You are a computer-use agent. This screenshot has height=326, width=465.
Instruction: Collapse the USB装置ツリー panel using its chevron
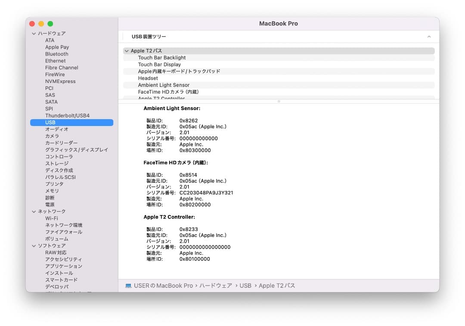(x=429, y=37)
